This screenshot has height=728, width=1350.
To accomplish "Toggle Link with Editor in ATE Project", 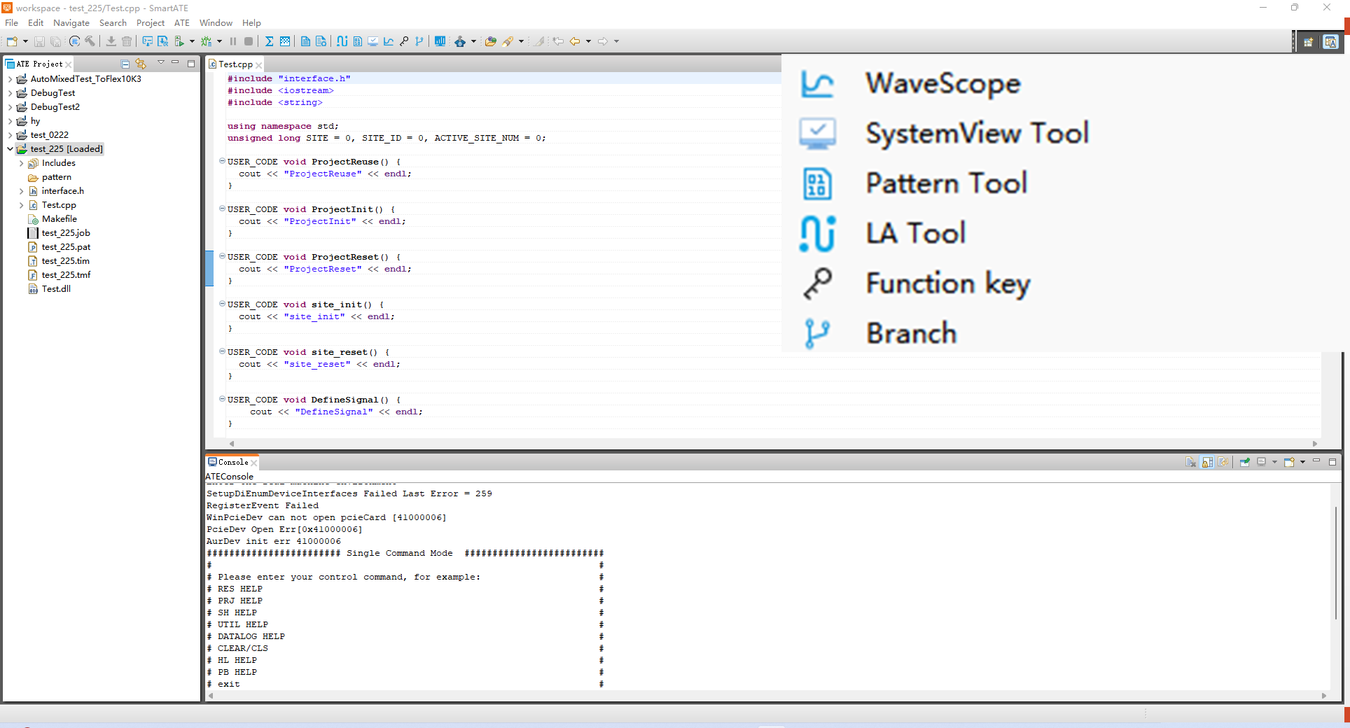I will (x=141, y=64).
